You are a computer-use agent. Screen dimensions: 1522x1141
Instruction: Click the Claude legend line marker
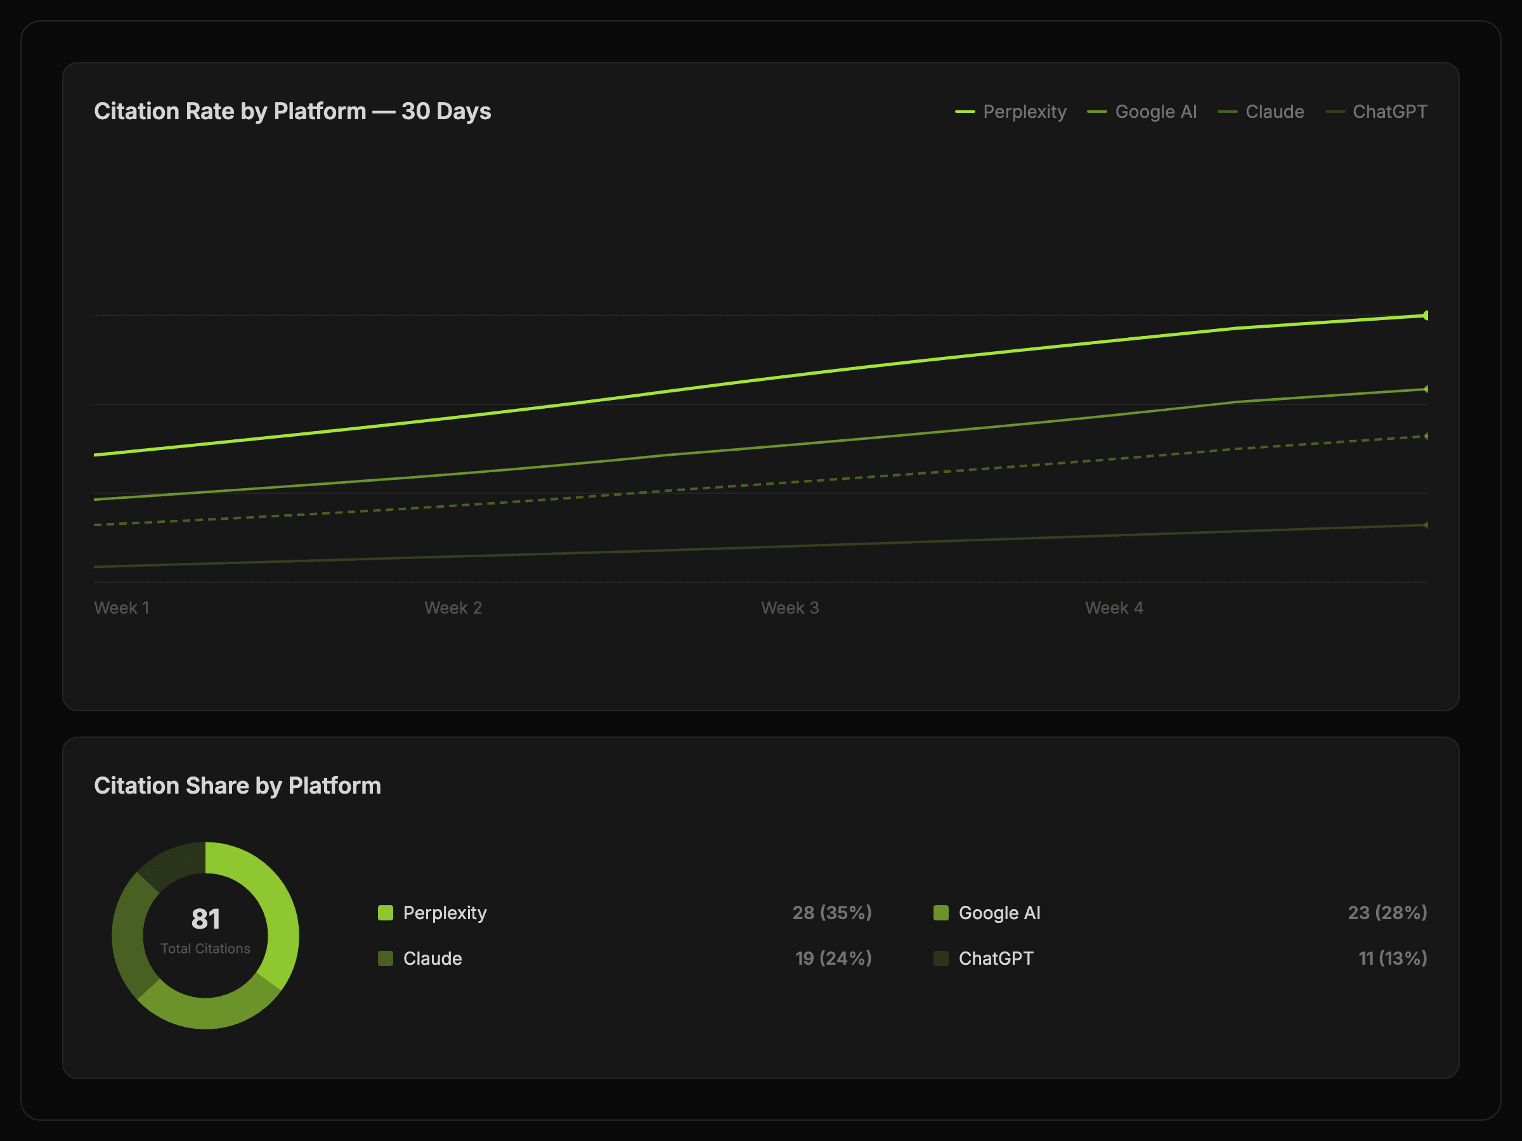[x=1227, y=112]
